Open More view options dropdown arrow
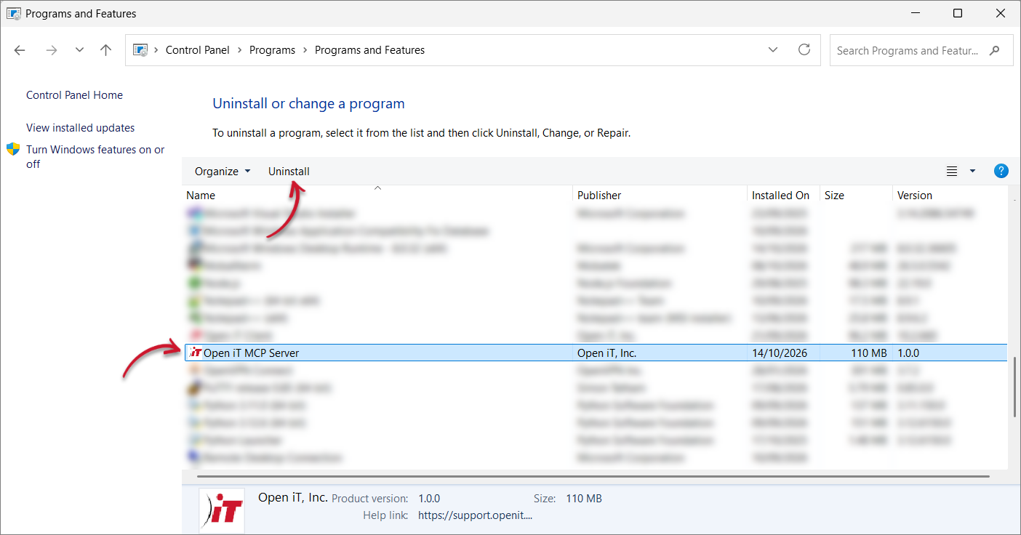Image resolution: width=1021 pixels, height=535 pixels. [972, 172]
